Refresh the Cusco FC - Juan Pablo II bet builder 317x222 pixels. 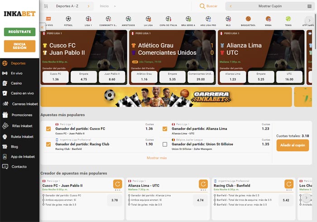pyautogui.click(x=118, y=184)
